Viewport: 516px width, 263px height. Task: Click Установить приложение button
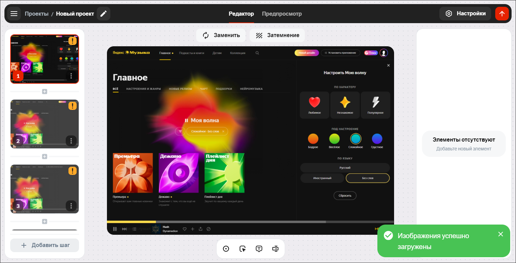point(341,53)
